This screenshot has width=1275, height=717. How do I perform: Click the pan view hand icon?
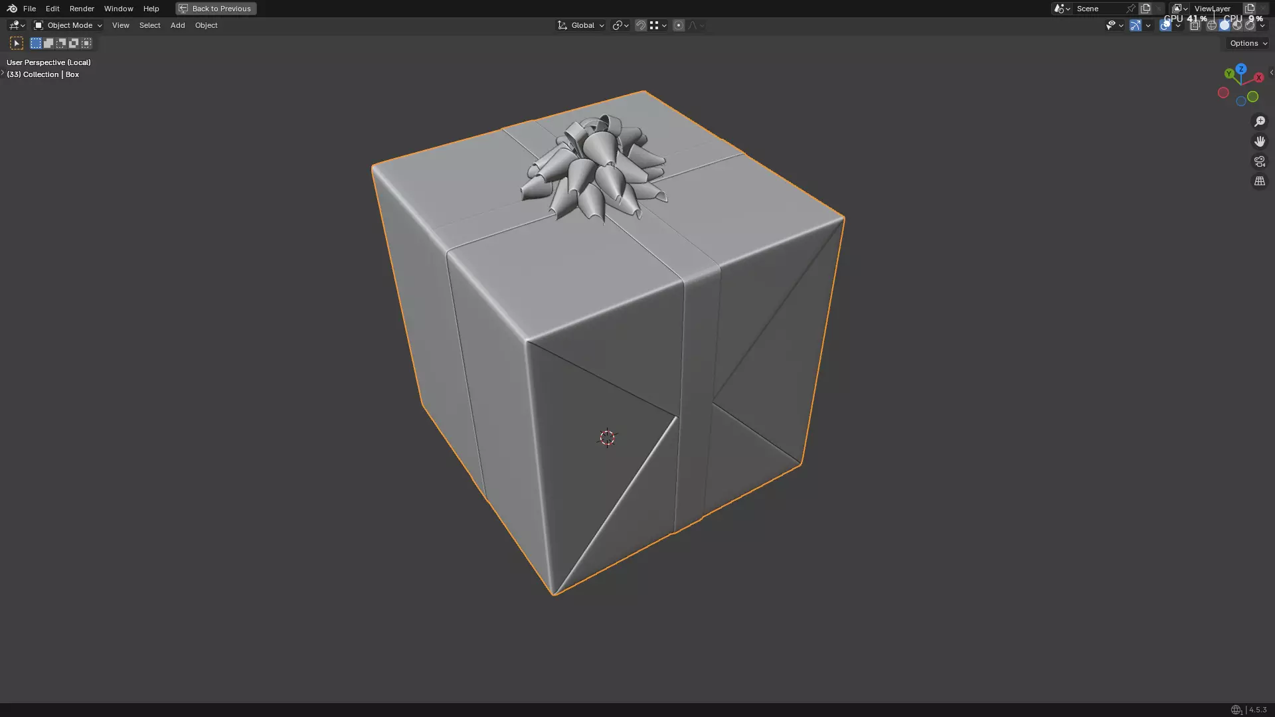[1260, 141]
